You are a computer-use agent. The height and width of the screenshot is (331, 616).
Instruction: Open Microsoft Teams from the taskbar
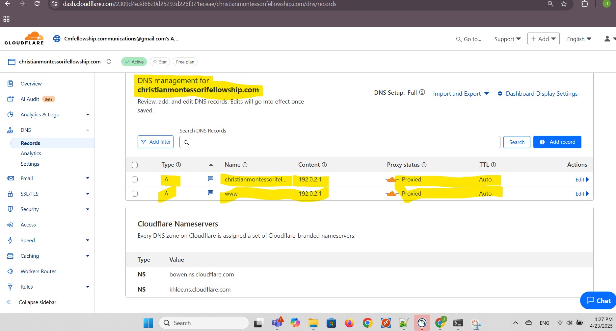277,323
